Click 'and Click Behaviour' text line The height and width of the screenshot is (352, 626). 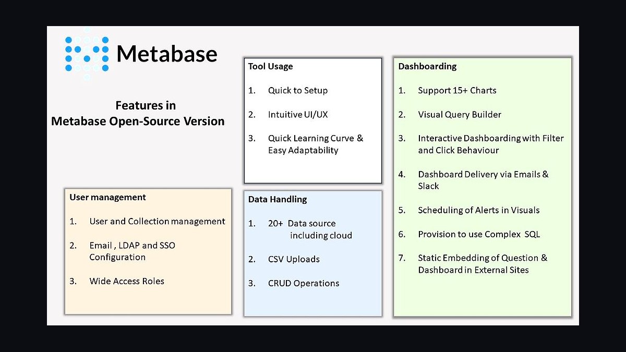[x=459, y=150]
